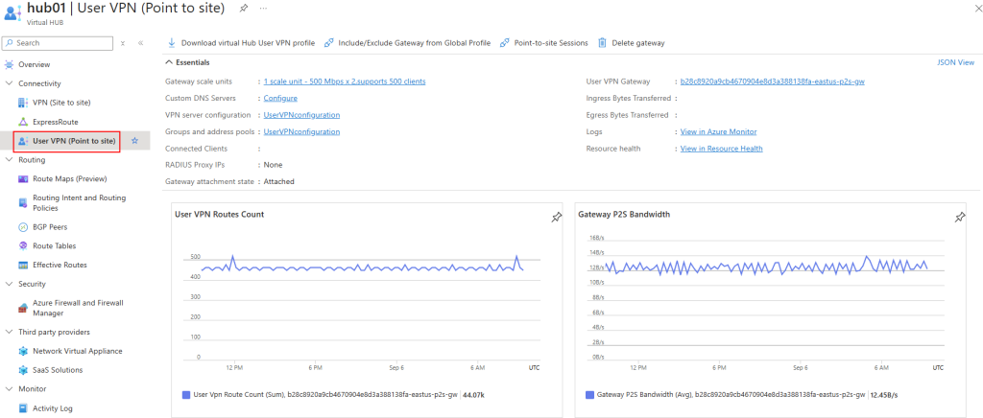Image resolution: width=983 pixels, height=418 pixels.
Task: Pin the User VPN Routes Count chart
Action: (x=556, y=217)
